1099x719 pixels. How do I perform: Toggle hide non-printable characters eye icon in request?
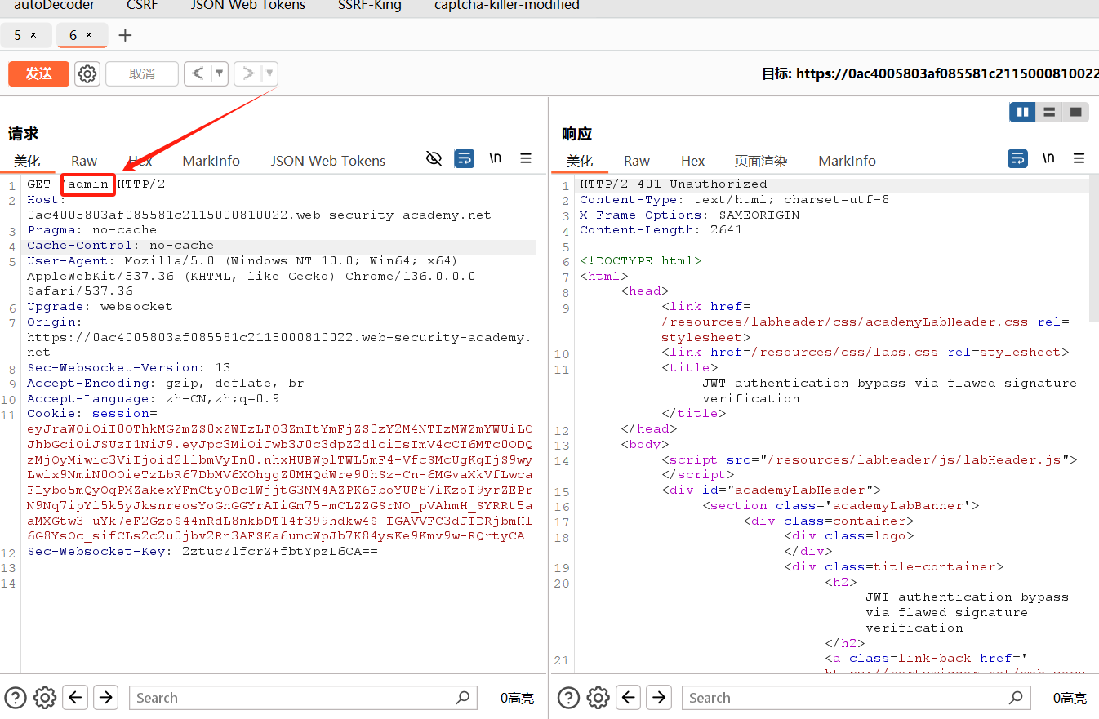coord(434,158)
